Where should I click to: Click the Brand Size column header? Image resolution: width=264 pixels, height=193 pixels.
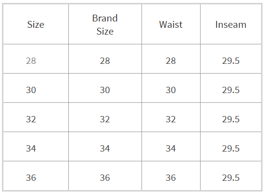coord(105,25)
